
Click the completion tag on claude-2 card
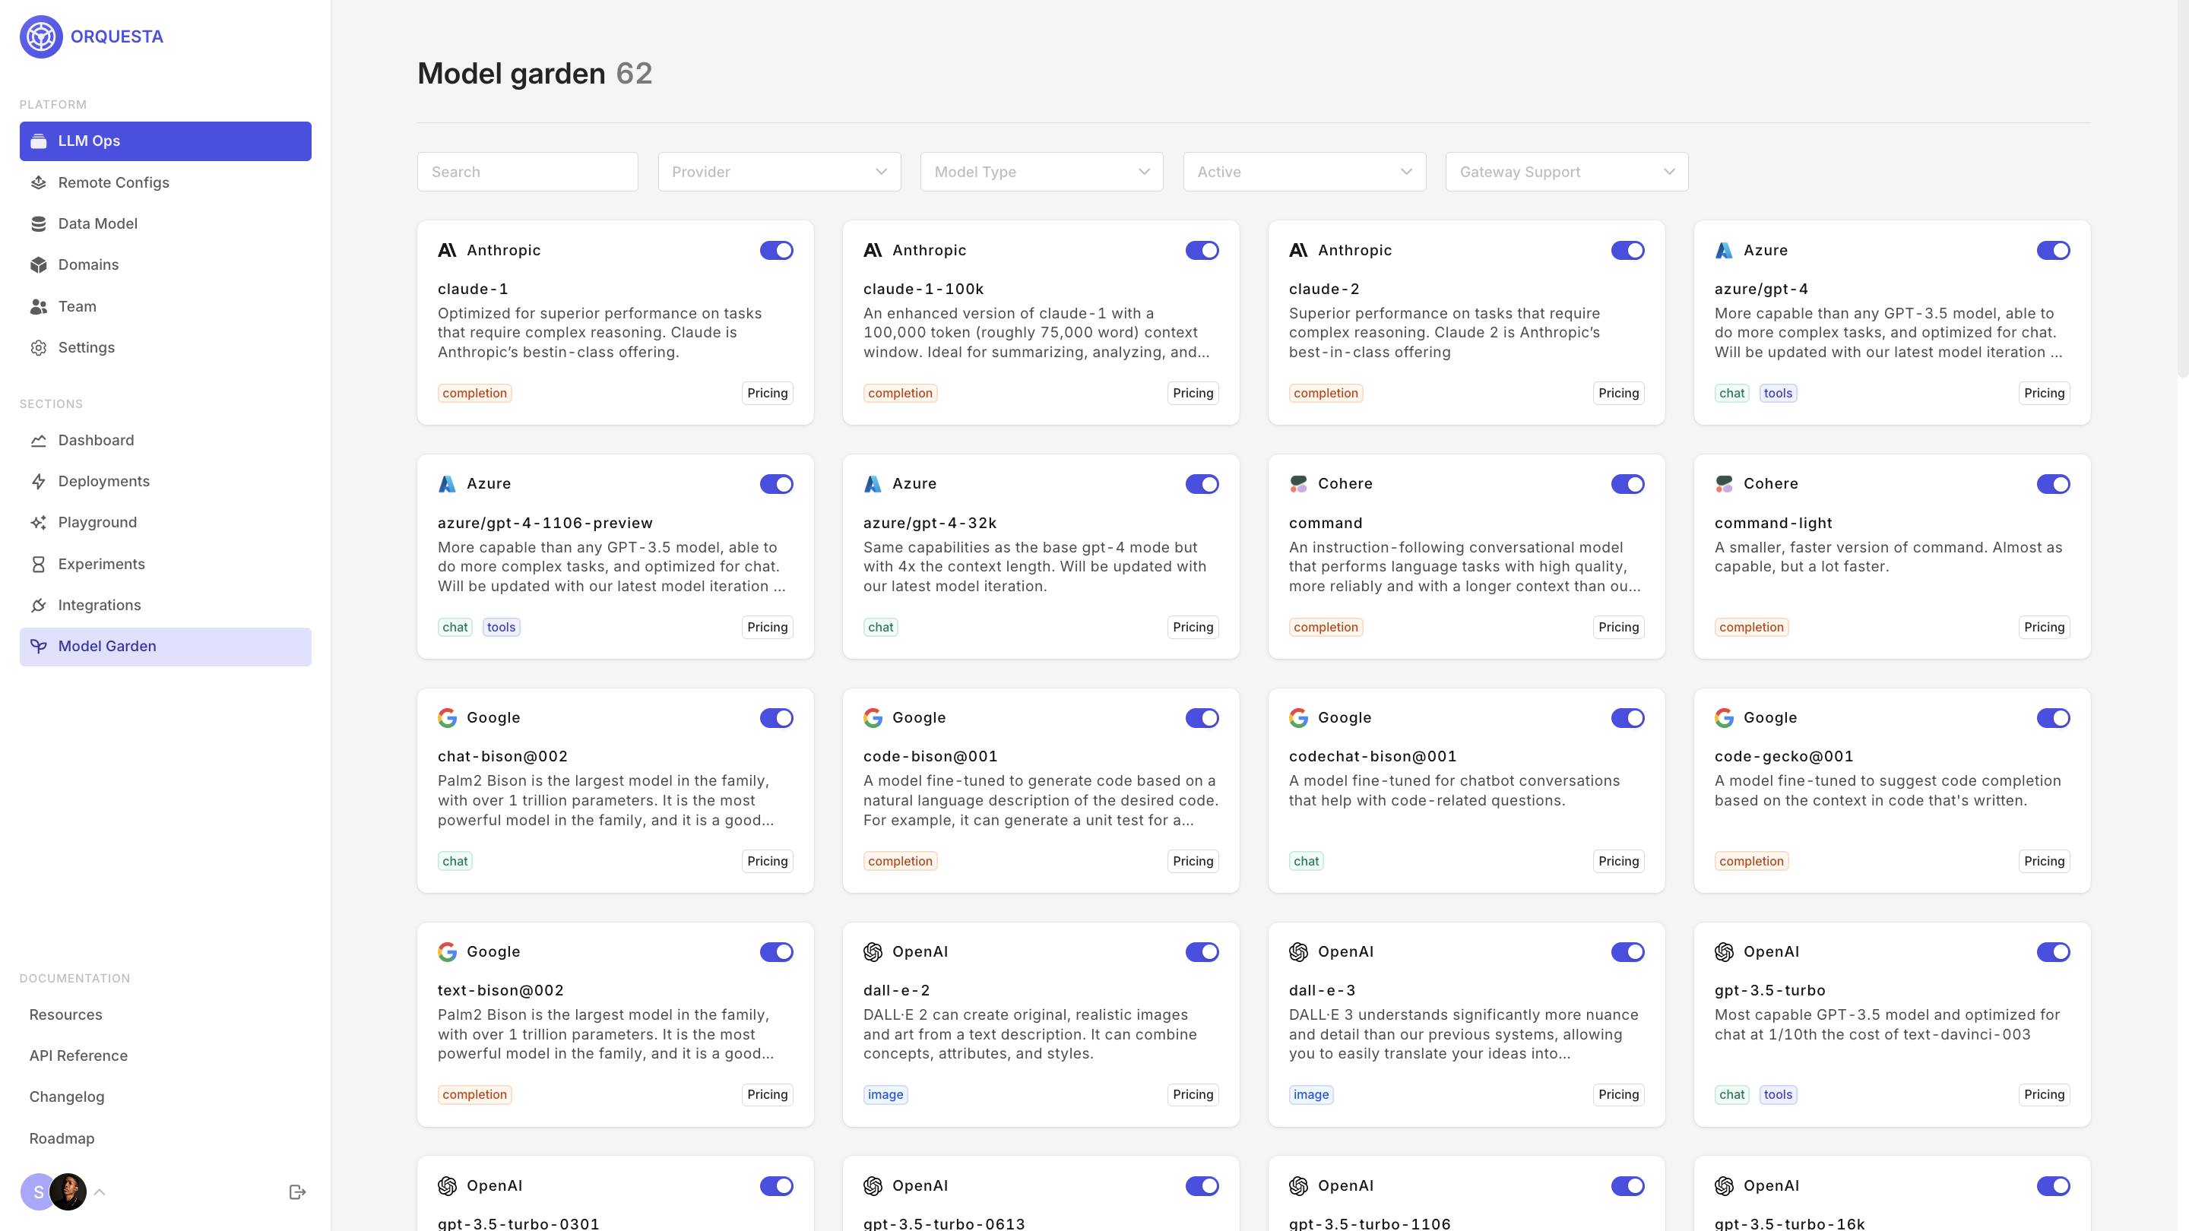[x=1325, y=394]
